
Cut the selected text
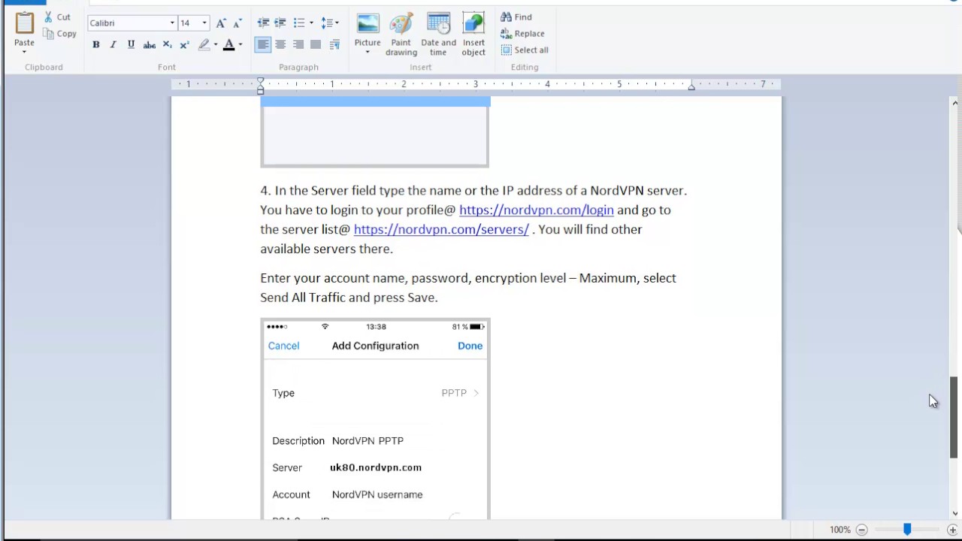(57, 17)
